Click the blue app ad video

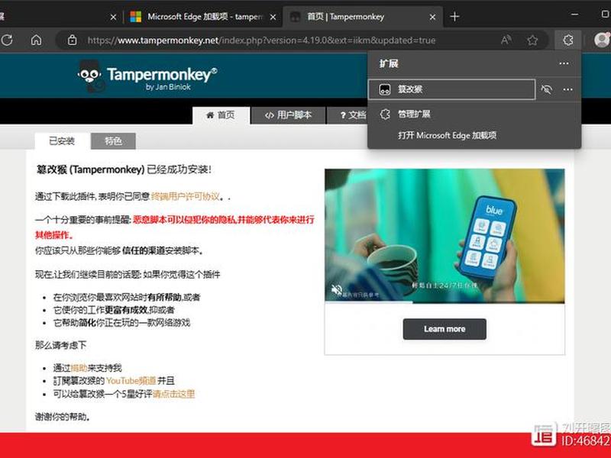coord(445,236)
